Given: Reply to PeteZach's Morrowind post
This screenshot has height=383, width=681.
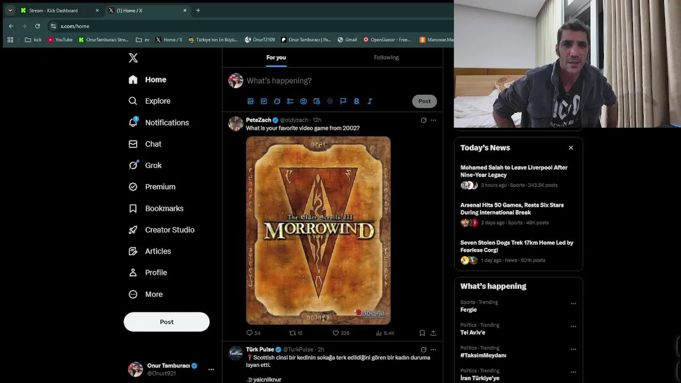Looking at the screenshot, I should click(x=253, y=333).
